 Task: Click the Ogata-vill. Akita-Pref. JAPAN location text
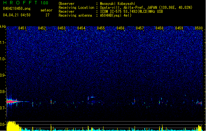coord(146,8)
